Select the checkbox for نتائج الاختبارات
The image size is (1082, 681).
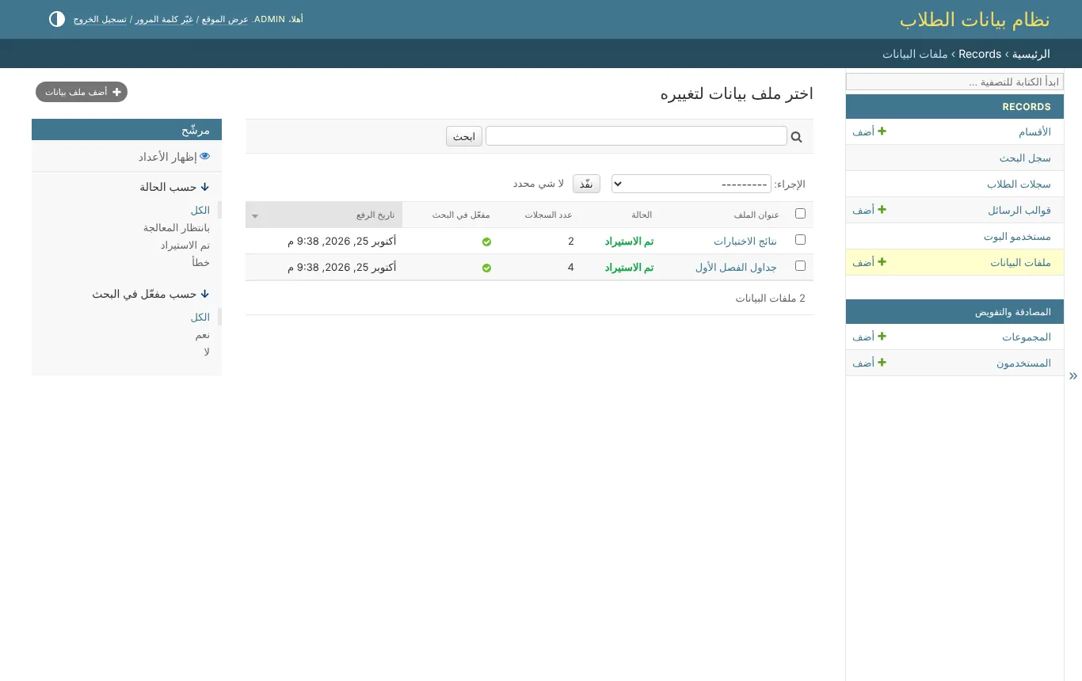point(800,240)
